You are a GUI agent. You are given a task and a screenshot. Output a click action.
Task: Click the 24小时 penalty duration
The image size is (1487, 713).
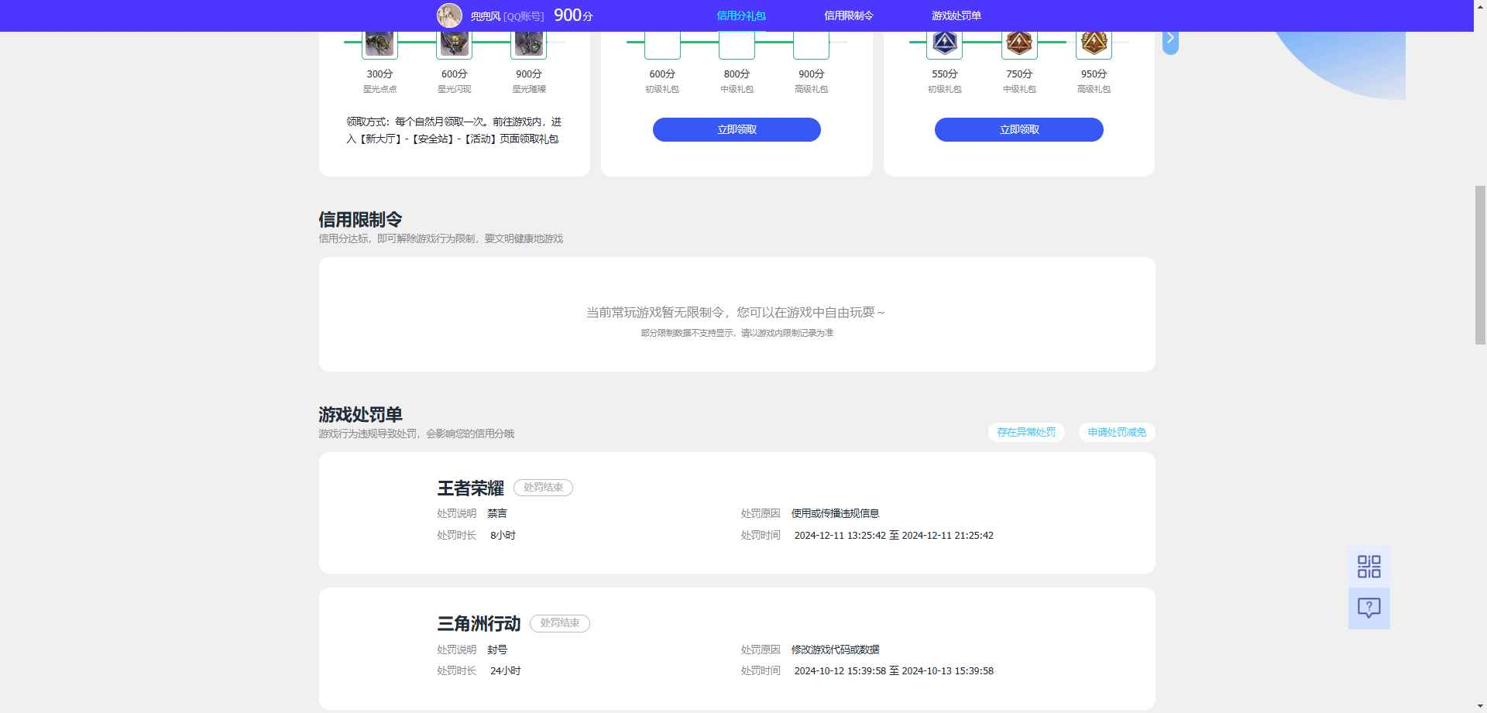506,671
